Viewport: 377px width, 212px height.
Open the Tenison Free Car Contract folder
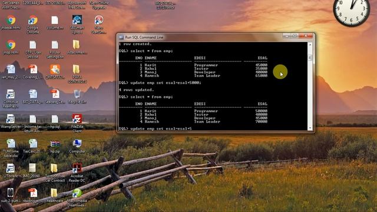[54, 168]
